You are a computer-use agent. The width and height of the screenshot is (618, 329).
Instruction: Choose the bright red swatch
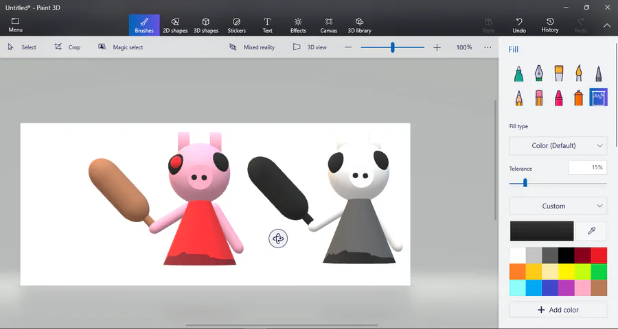coord(599,256)
